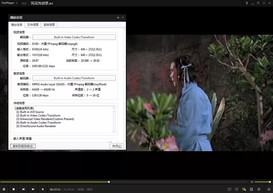This screenshot has height=193, width=273.
Task: Click the eject/open file icon
Action: tap(43, 189)
